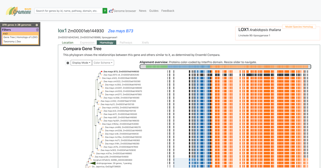
Task: Open gene results settings gear icon
Action: click(x=37, y=25)
